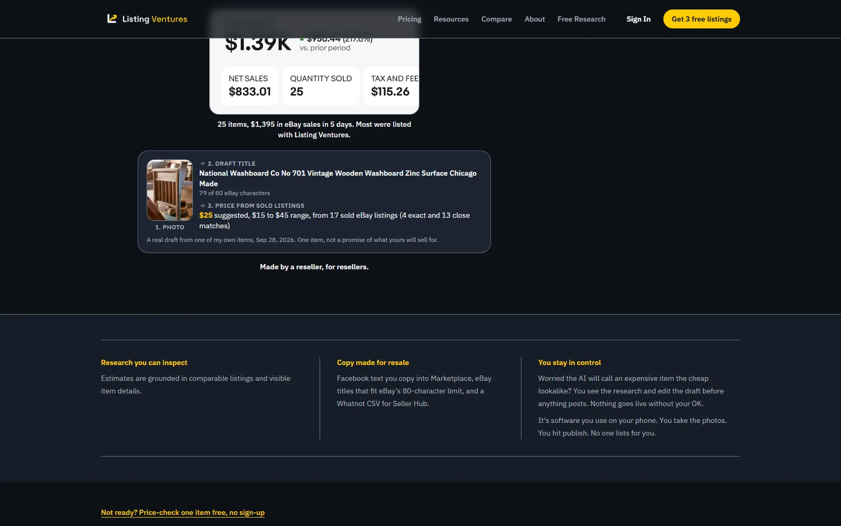841x526 pixels.
Task: Click the Get 3 free listings button
Action: pos(701,19)
